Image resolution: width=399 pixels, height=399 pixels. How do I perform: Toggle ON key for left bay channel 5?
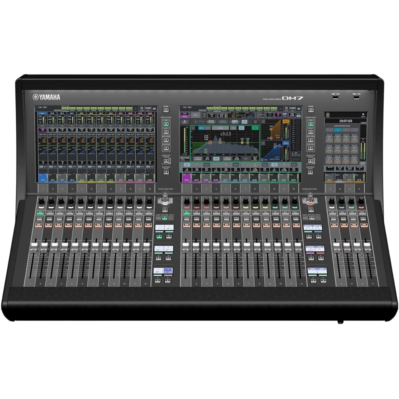pyautogui.click(x=78, y=225)
